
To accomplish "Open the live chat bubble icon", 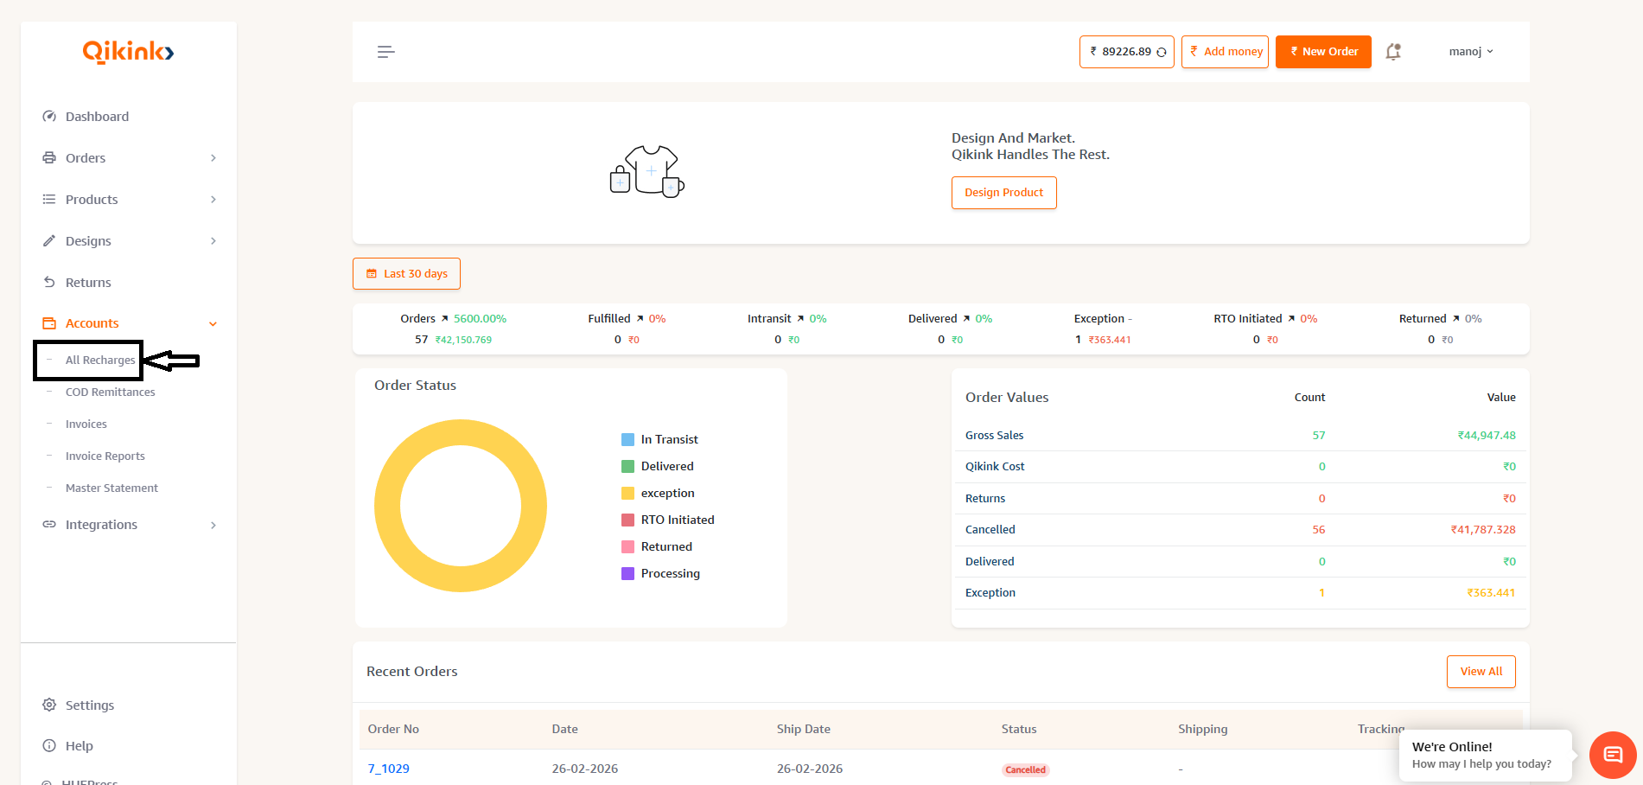I will (1612, 755).
